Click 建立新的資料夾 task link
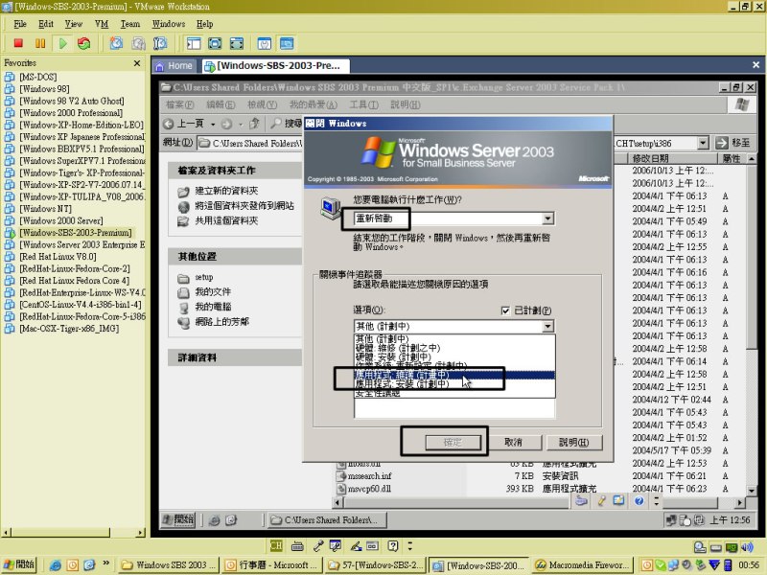Image resolution: width=767 pixels, height=575 pixels. click(x=226, y=191)
